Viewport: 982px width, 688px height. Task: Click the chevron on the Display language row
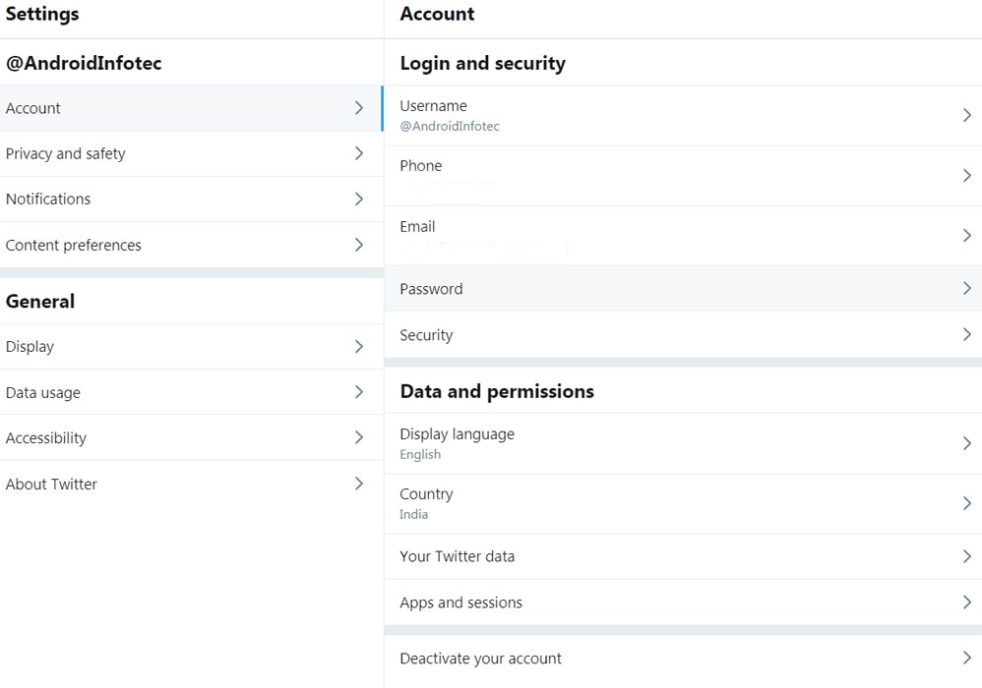pyautogui.click(x=967, y=443)
